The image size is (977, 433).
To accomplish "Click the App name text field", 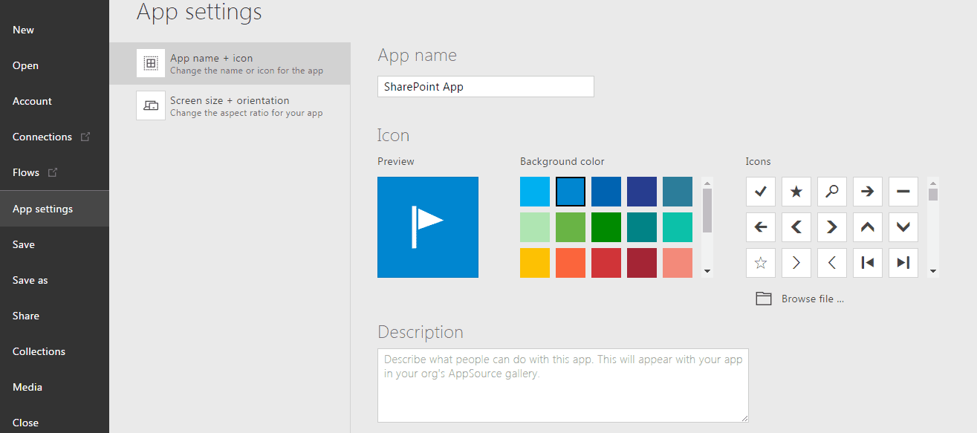I will click(486, 86).
